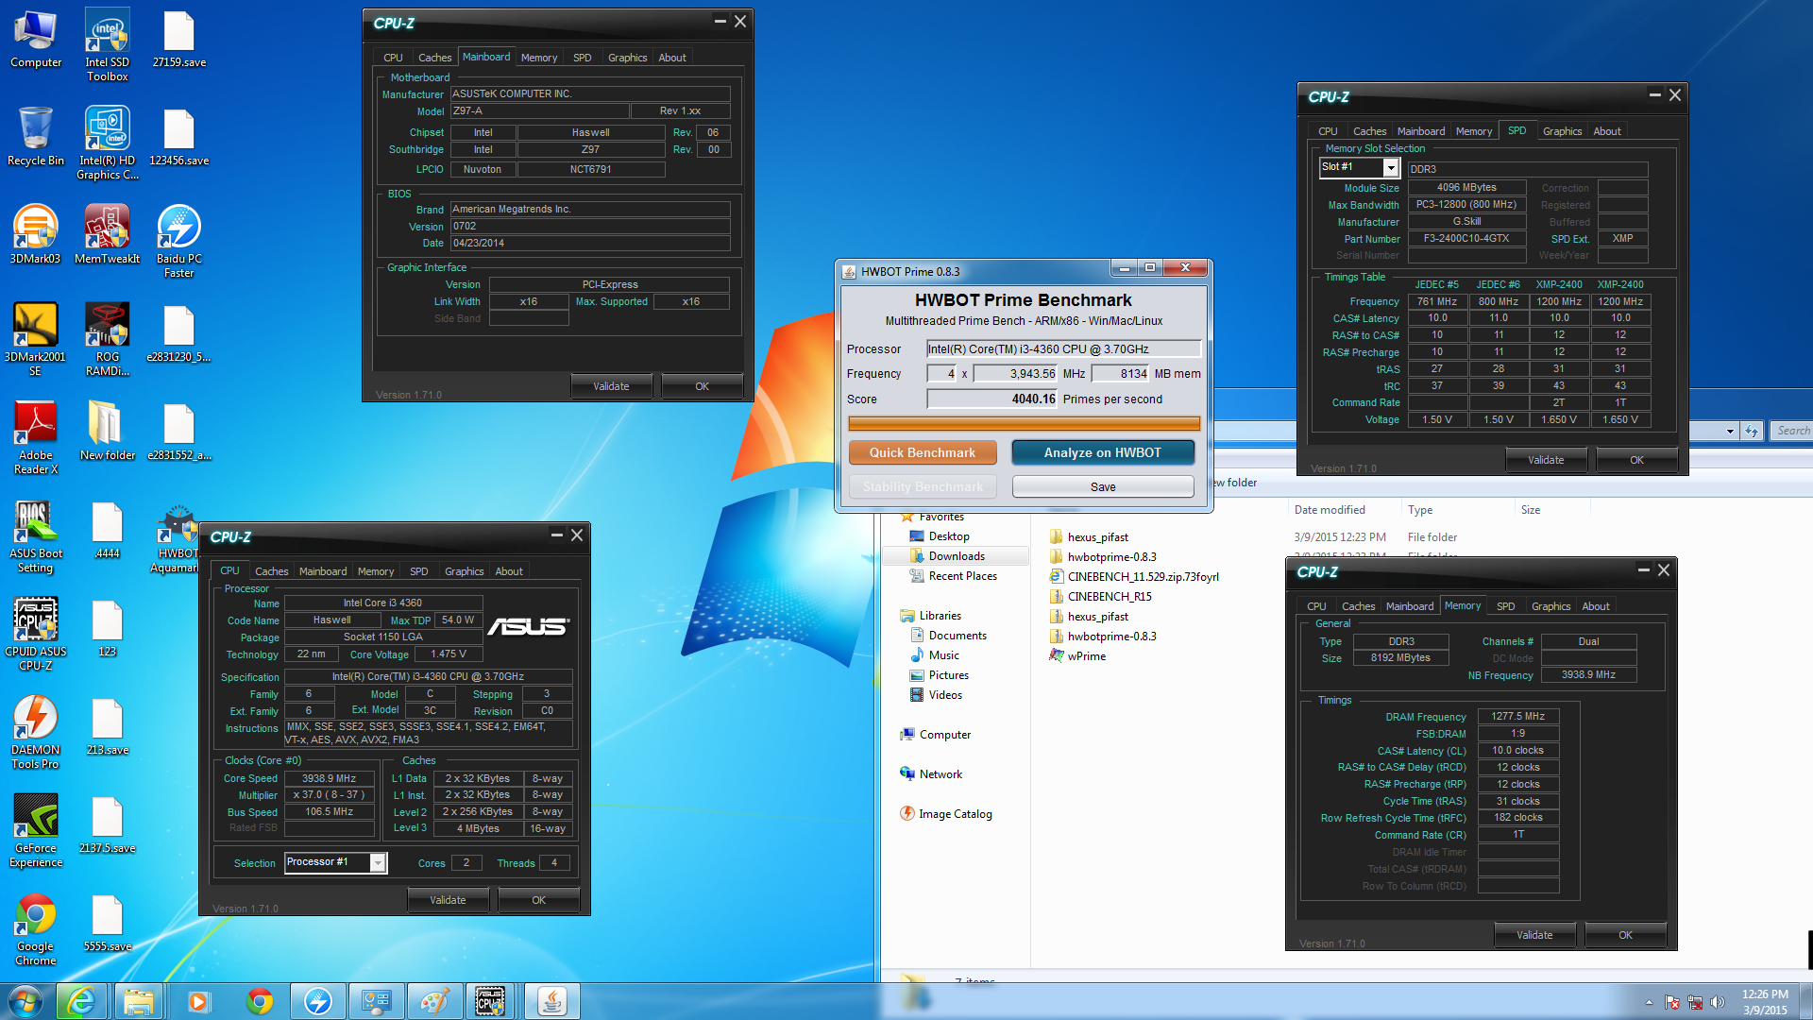Open the New folder desktop icon
Image resolution: width=1813 pixels, height=1020 pixels.
[108, 431]
